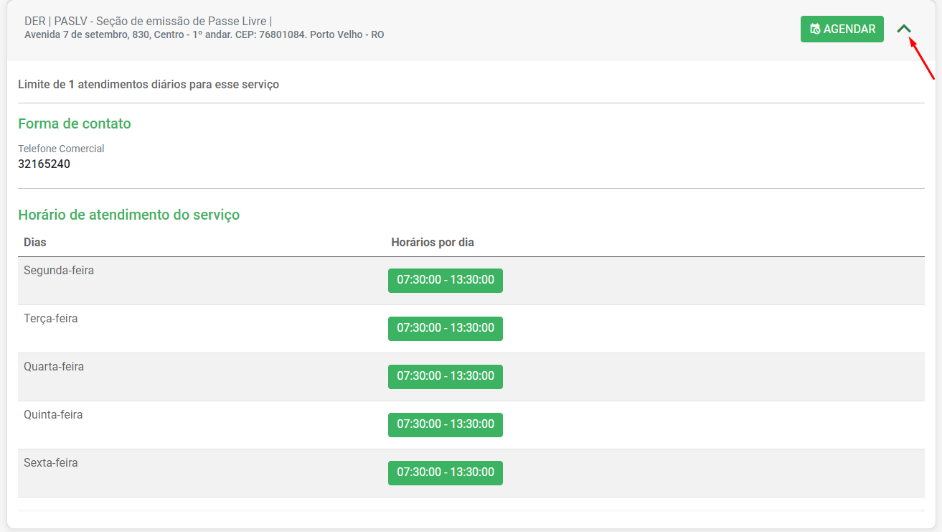Select Quinta-feira 07:30:00 - 13:30:00 time slot
Screen dimensions: 942x532
point(446,425)
